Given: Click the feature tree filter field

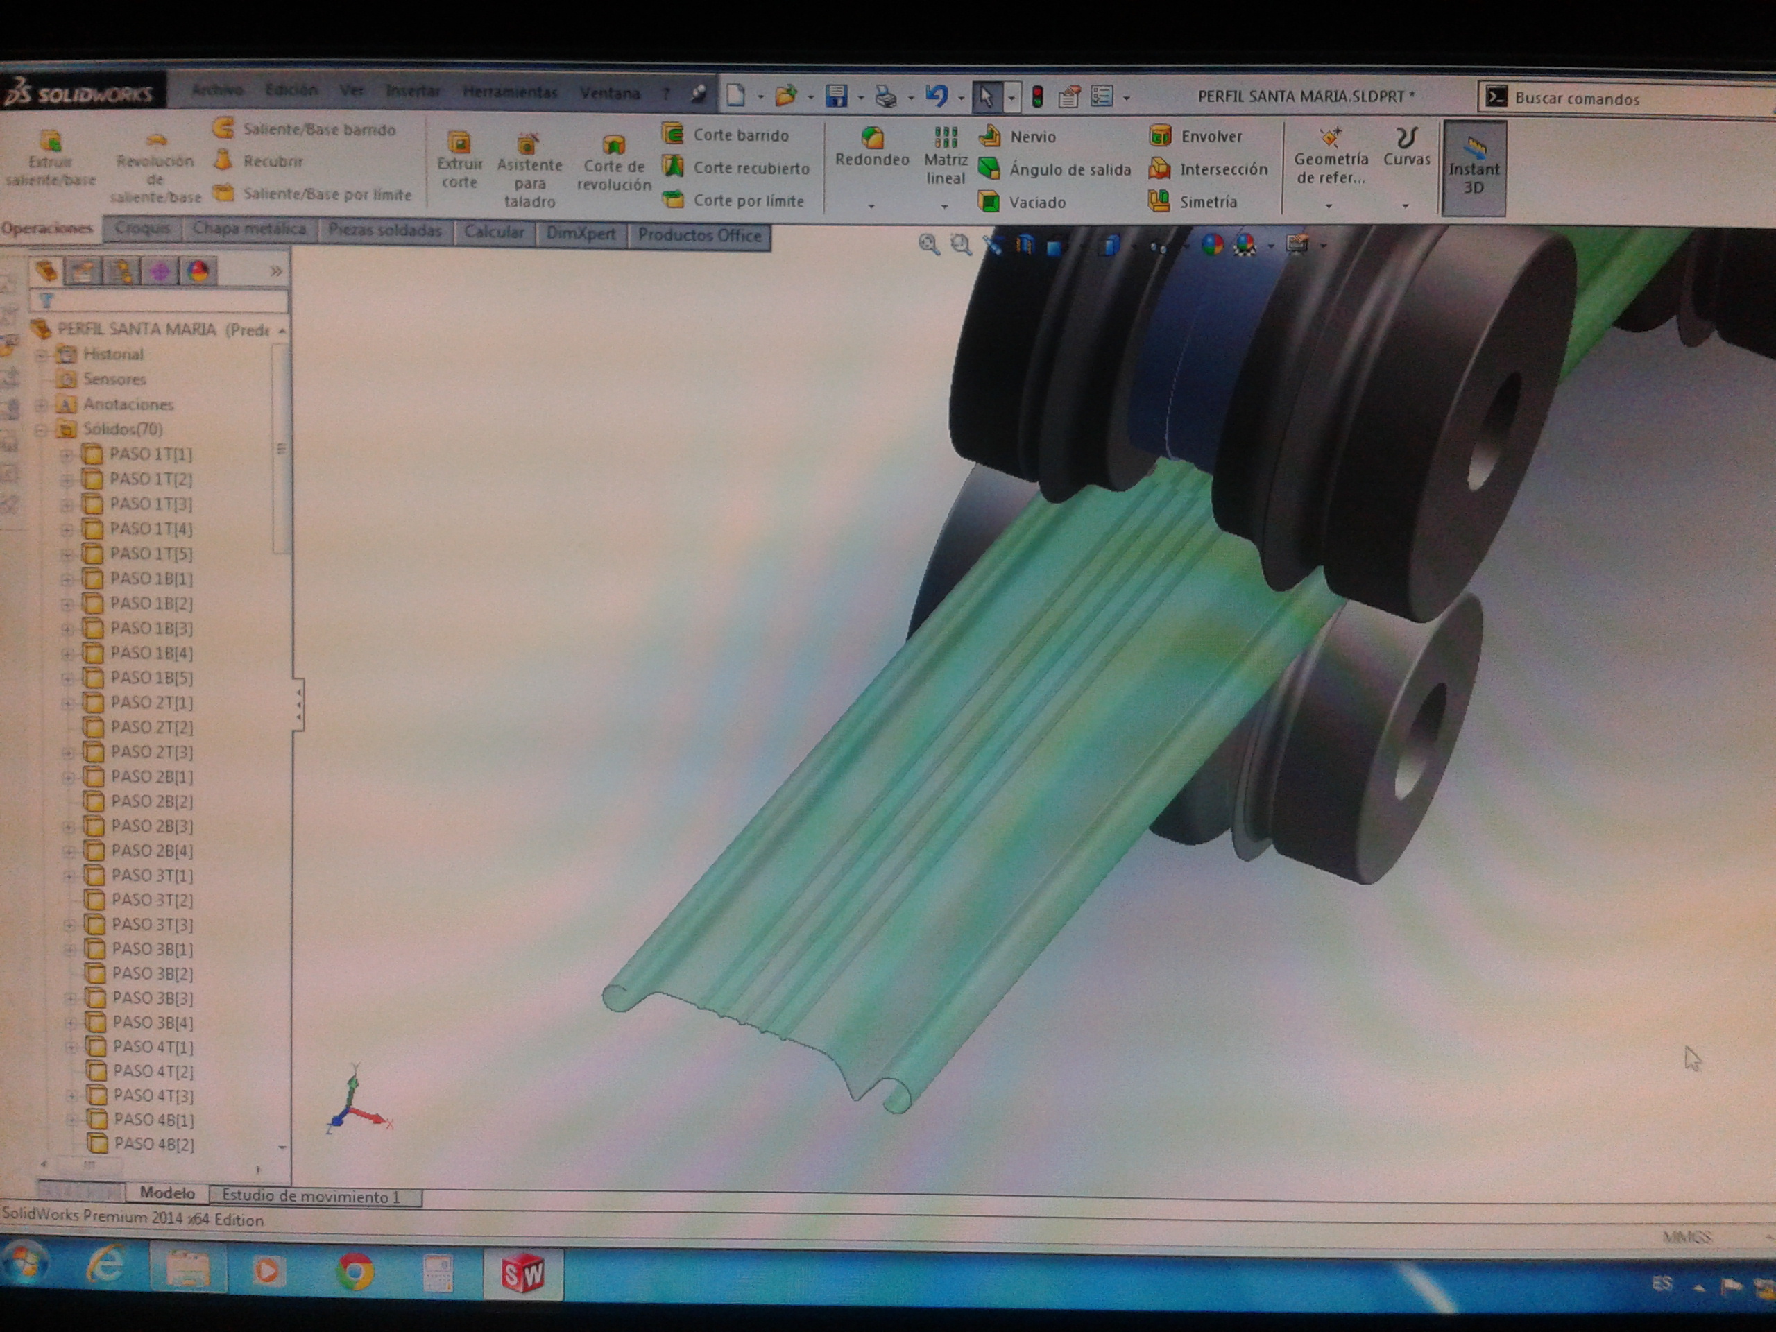Looking at the screenshot, I should (159, 301).
